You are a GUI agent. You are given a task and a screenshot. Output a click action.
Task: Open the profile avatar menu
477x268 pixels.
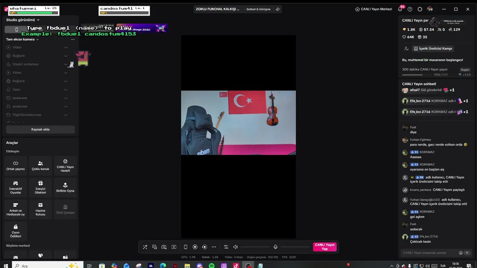click(430, 9)
